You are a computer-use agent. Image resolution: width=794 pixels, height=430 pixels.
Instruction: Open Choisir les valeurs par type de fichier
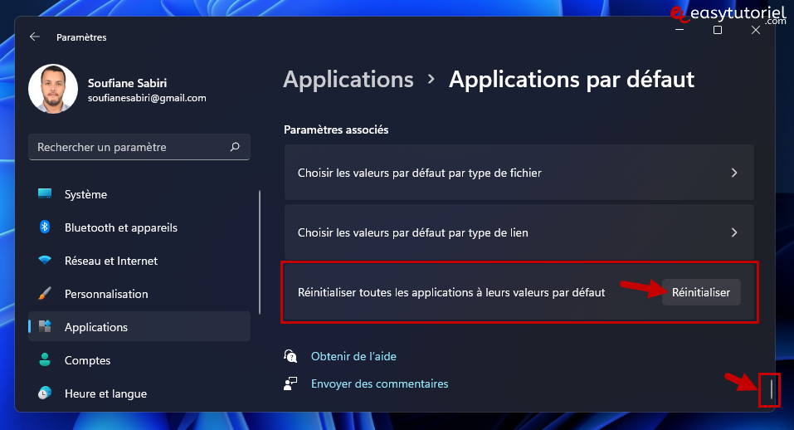point(519,173)
